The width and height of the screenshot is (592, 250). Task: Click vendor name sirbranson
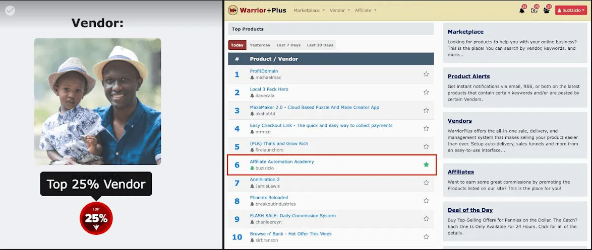tap(267, 240)
